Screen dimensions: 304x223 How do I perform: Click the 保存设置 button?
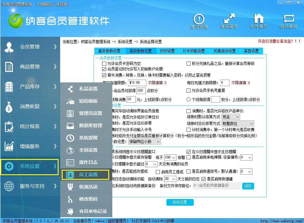tap(180, 202)
